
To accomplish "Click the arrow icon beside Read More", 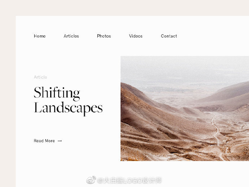I will coord(60,141).
